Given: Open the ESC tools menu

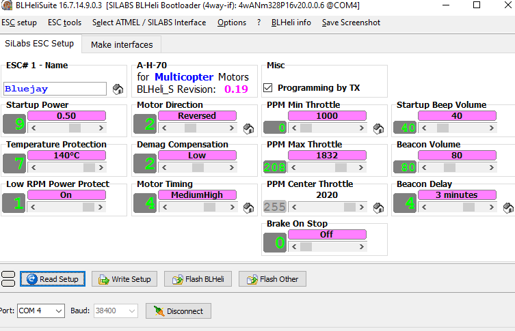Looking at the screenshot, I should [x=65, y=23].
